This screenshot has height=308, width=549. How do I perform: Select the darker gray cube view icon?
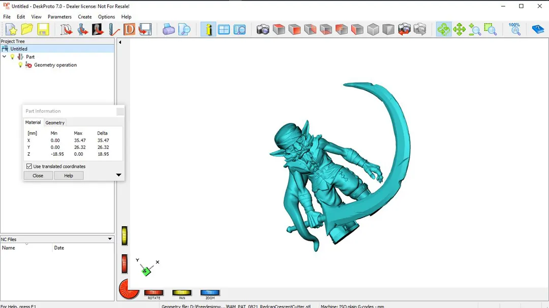click(388, 29)
